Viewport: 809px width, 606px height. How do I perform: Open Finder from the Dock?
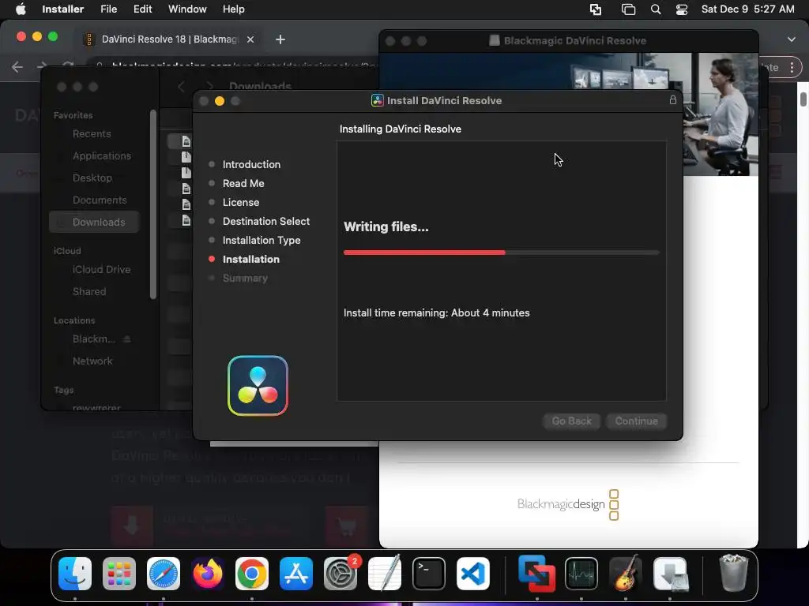coord(75,574)
